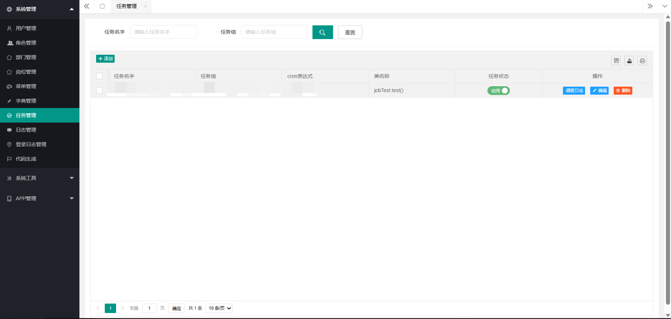Click the 系统管理 gear icon
671x319 pixels.
click(x=9, y=9)
